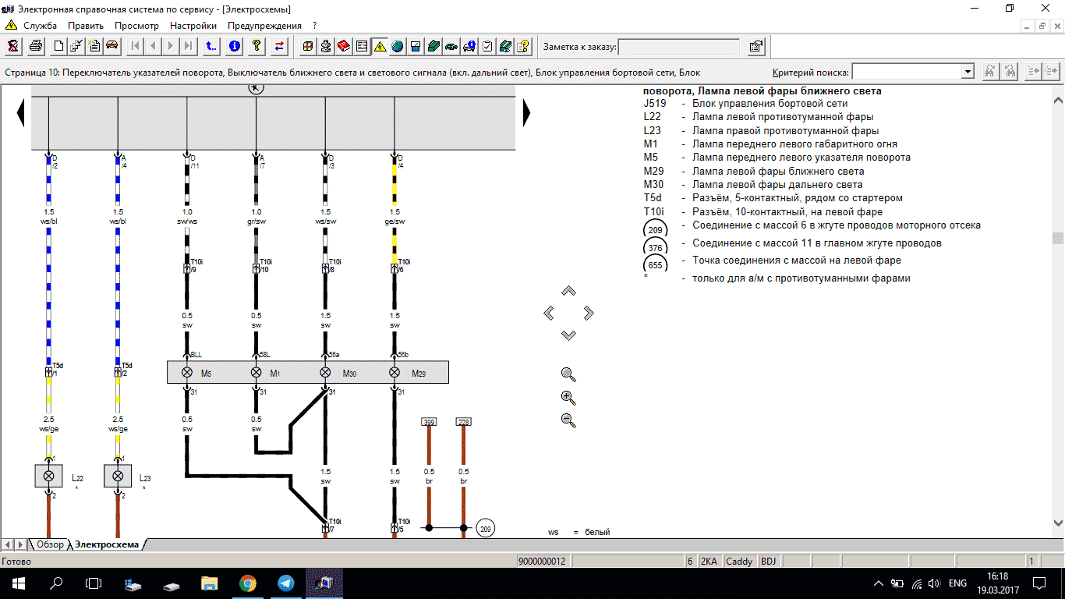Click the green car icon
Image resolution: width=1065 pixels, height=599 pixels.
pos(451,46)
